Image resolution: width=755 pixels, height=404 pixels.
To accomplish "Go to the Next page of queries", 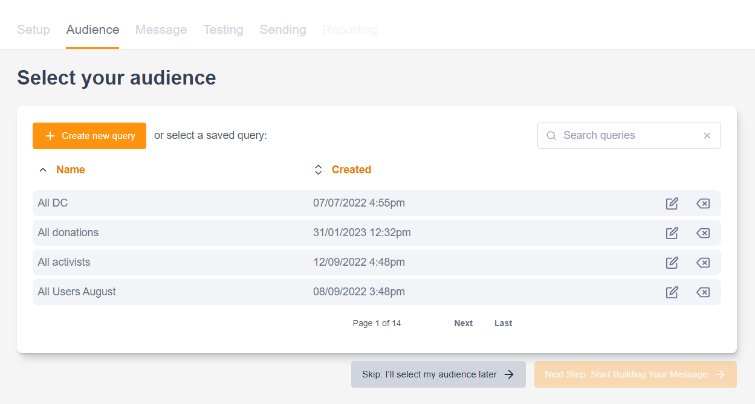I will pos(463,323).
